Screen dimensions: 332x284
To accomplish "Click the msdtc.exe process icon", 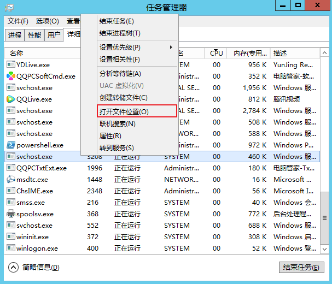I will pos(11,180).
